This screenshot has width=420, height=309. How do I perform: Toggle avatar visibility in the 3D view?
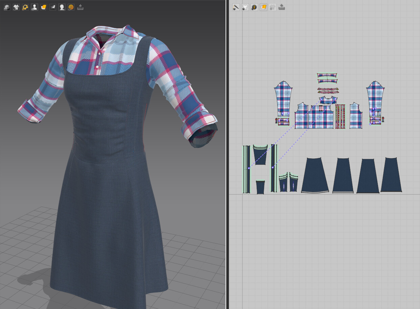pos(34,7)
